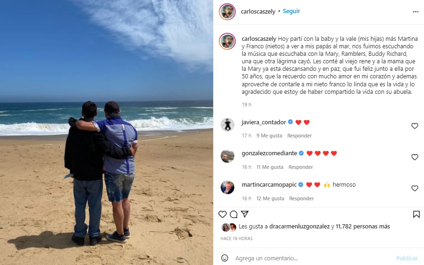Viewport: 424px width, 265px height.
Task: Like javiera_contador's comment
Action: (415, 126)
